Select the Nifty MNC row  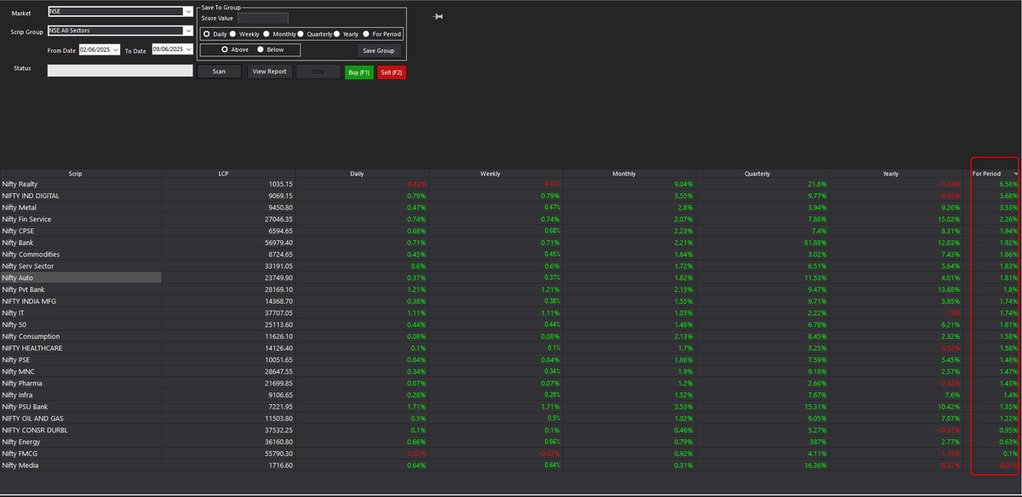point(510,372)
